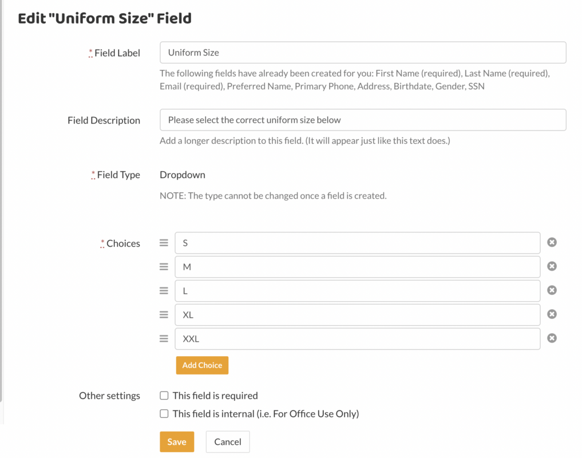Delete the M choice using its X icon

552,266
